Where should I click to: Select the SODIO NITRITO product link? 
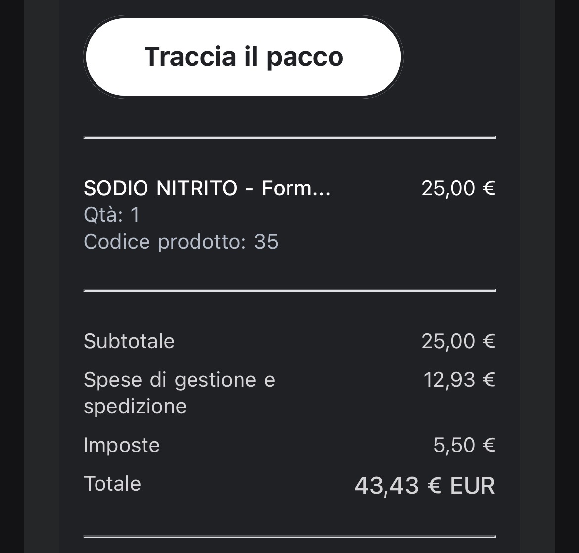[208, 189]
